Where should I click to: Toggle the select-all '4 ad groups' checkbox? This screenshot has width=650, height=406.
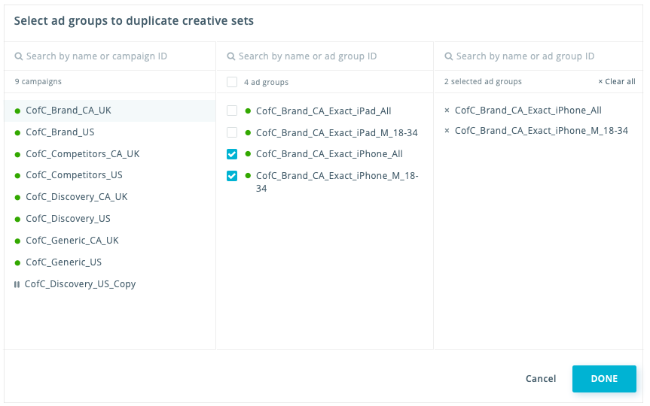tap(232, 82)
